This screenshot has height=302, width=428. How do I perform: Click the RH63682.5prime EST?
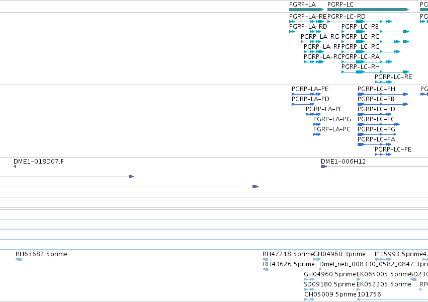coord(19,259)
